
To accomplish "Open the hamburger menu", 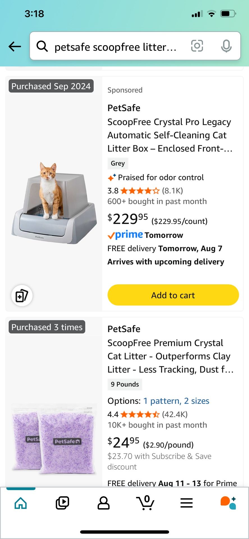I will 186,503.
